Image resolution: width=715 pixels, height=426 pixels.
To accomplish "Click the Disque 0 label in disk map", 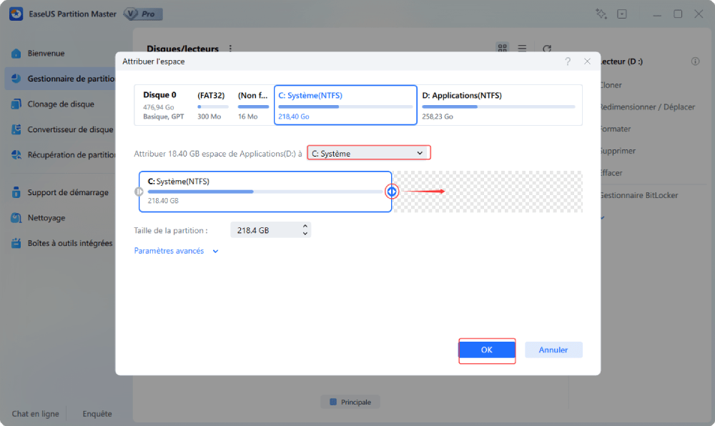I will click(x=159, y=95).
